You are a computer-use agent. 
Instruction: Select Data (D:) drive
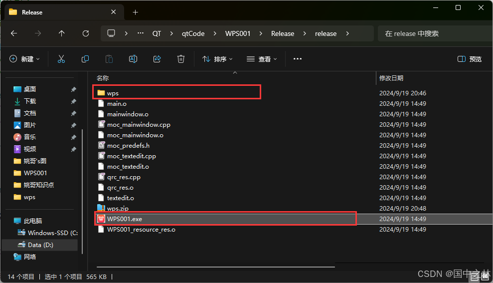click(x=39, y=245)
